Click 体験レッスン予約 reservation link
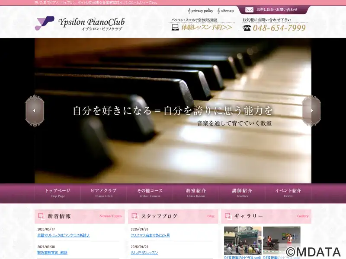Image resolution: width=346 pixels, height=259 pixels. [207, 28]
